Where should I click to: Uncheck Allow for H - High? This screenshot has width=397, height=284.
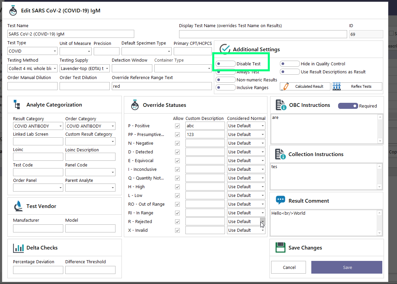click(x=177, y=187)
